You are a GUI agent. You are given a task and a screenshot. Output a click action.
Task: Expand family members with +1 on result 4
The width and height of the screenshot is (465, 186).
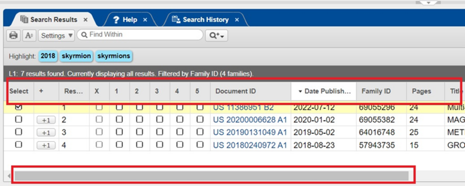click(x=46, y=146)
